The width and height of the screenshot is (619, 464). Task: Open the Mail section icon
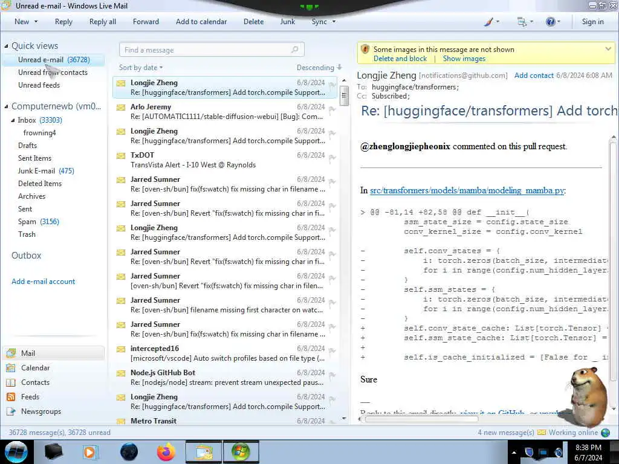coord(11,353)
